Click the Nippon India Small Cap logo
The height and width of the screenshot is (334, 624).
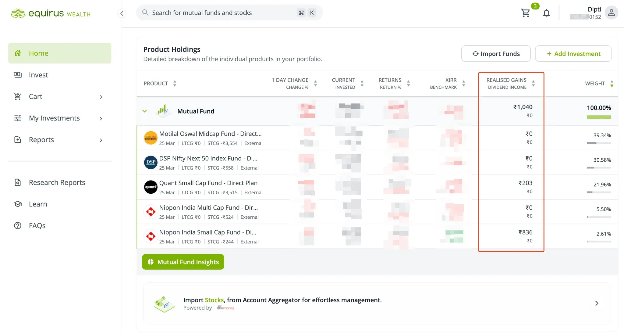[x=151, y=236]
